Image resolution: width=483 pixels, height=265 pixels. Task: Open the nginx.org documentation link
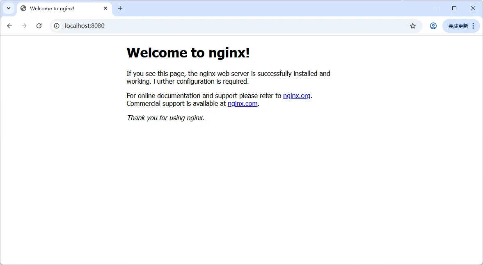[297, 96]
